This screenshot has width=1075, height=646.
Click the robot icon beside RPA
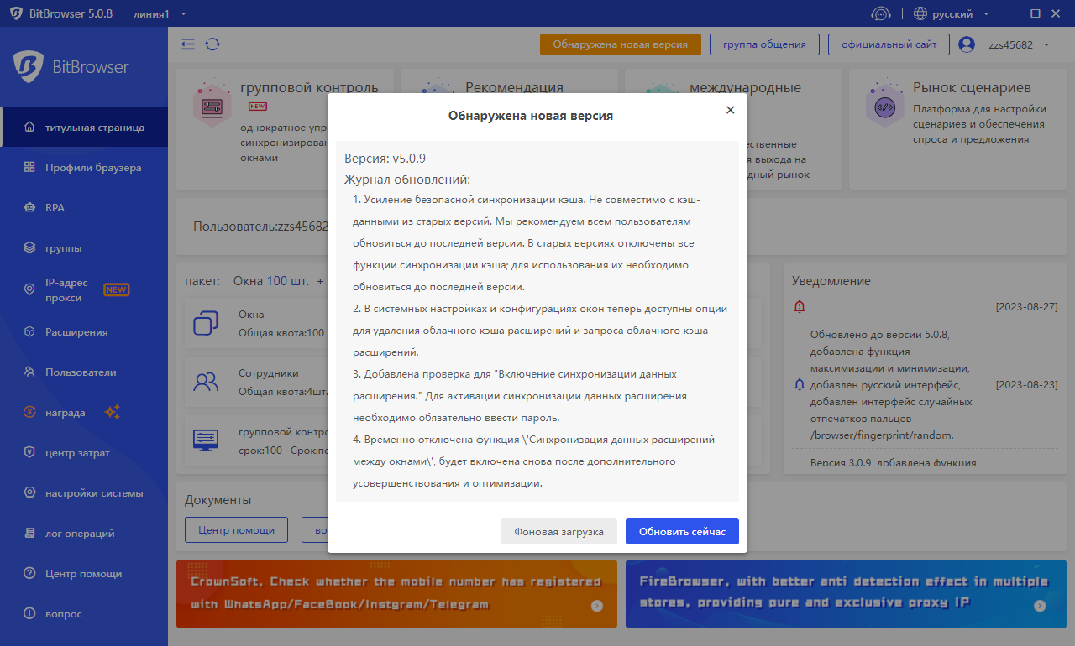tap(29, 208)
